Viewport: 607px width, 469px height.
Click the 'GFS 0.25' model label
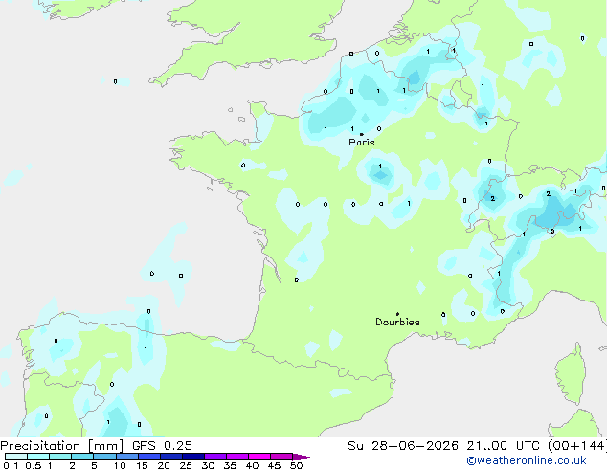[162, 446]
